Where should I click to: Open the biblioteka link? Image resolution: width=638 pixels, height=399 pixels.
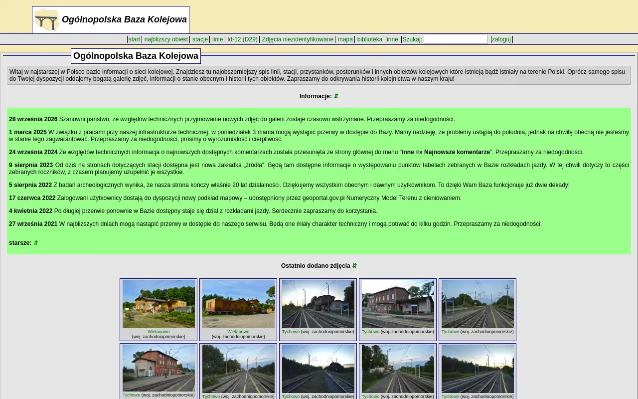point(370,39)
